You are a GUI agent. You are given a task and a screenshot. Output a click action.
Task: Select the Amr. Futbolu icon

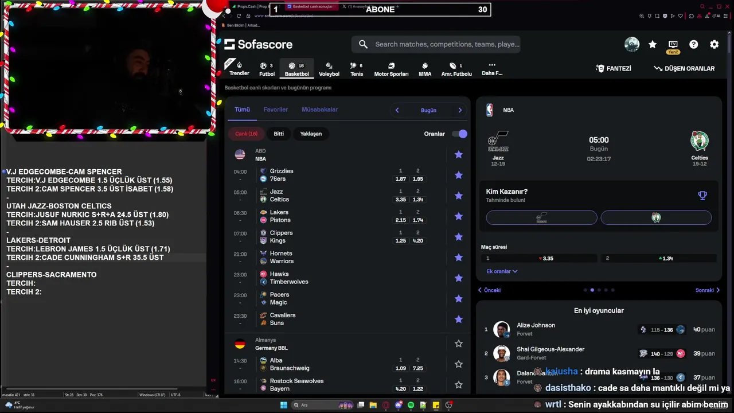click(x=456, y=69)
